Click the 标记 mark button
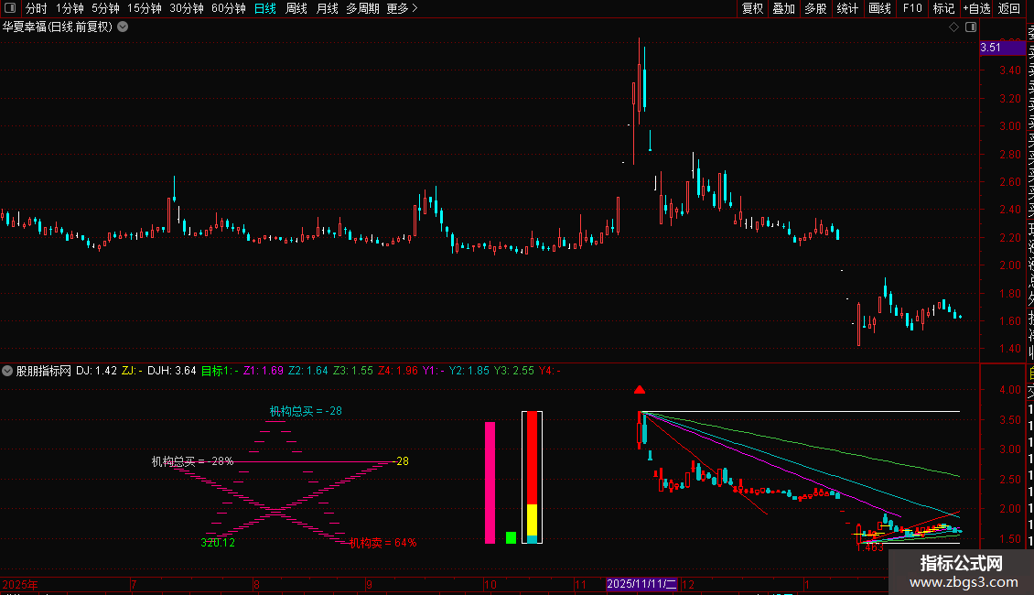Image resolution: width=1034 pixels, height=595 pixels. pyautogui.click(x=943, y=8)
